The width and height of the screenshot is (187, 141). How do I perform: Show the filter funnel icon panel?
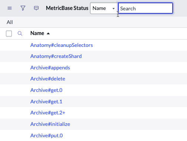(23, 8)
